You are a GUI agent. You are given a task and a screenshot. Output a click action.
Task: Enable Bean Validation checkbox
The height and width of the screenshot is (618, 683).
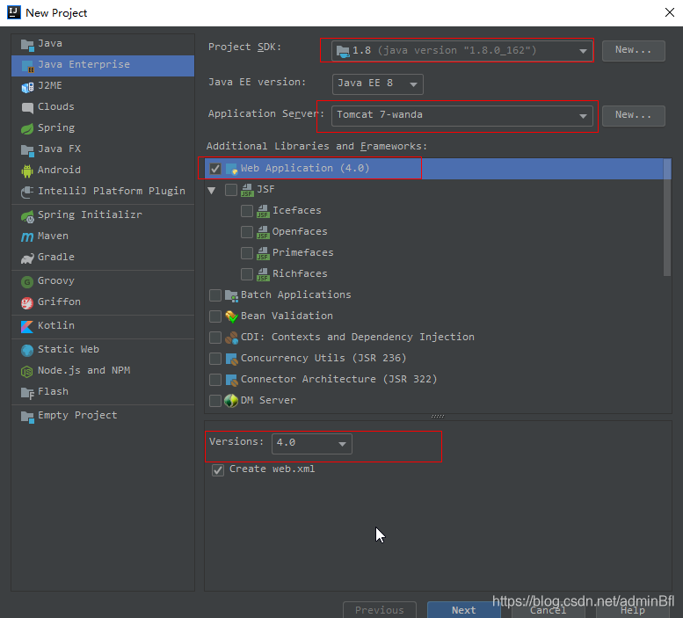(x=215, y=316)
